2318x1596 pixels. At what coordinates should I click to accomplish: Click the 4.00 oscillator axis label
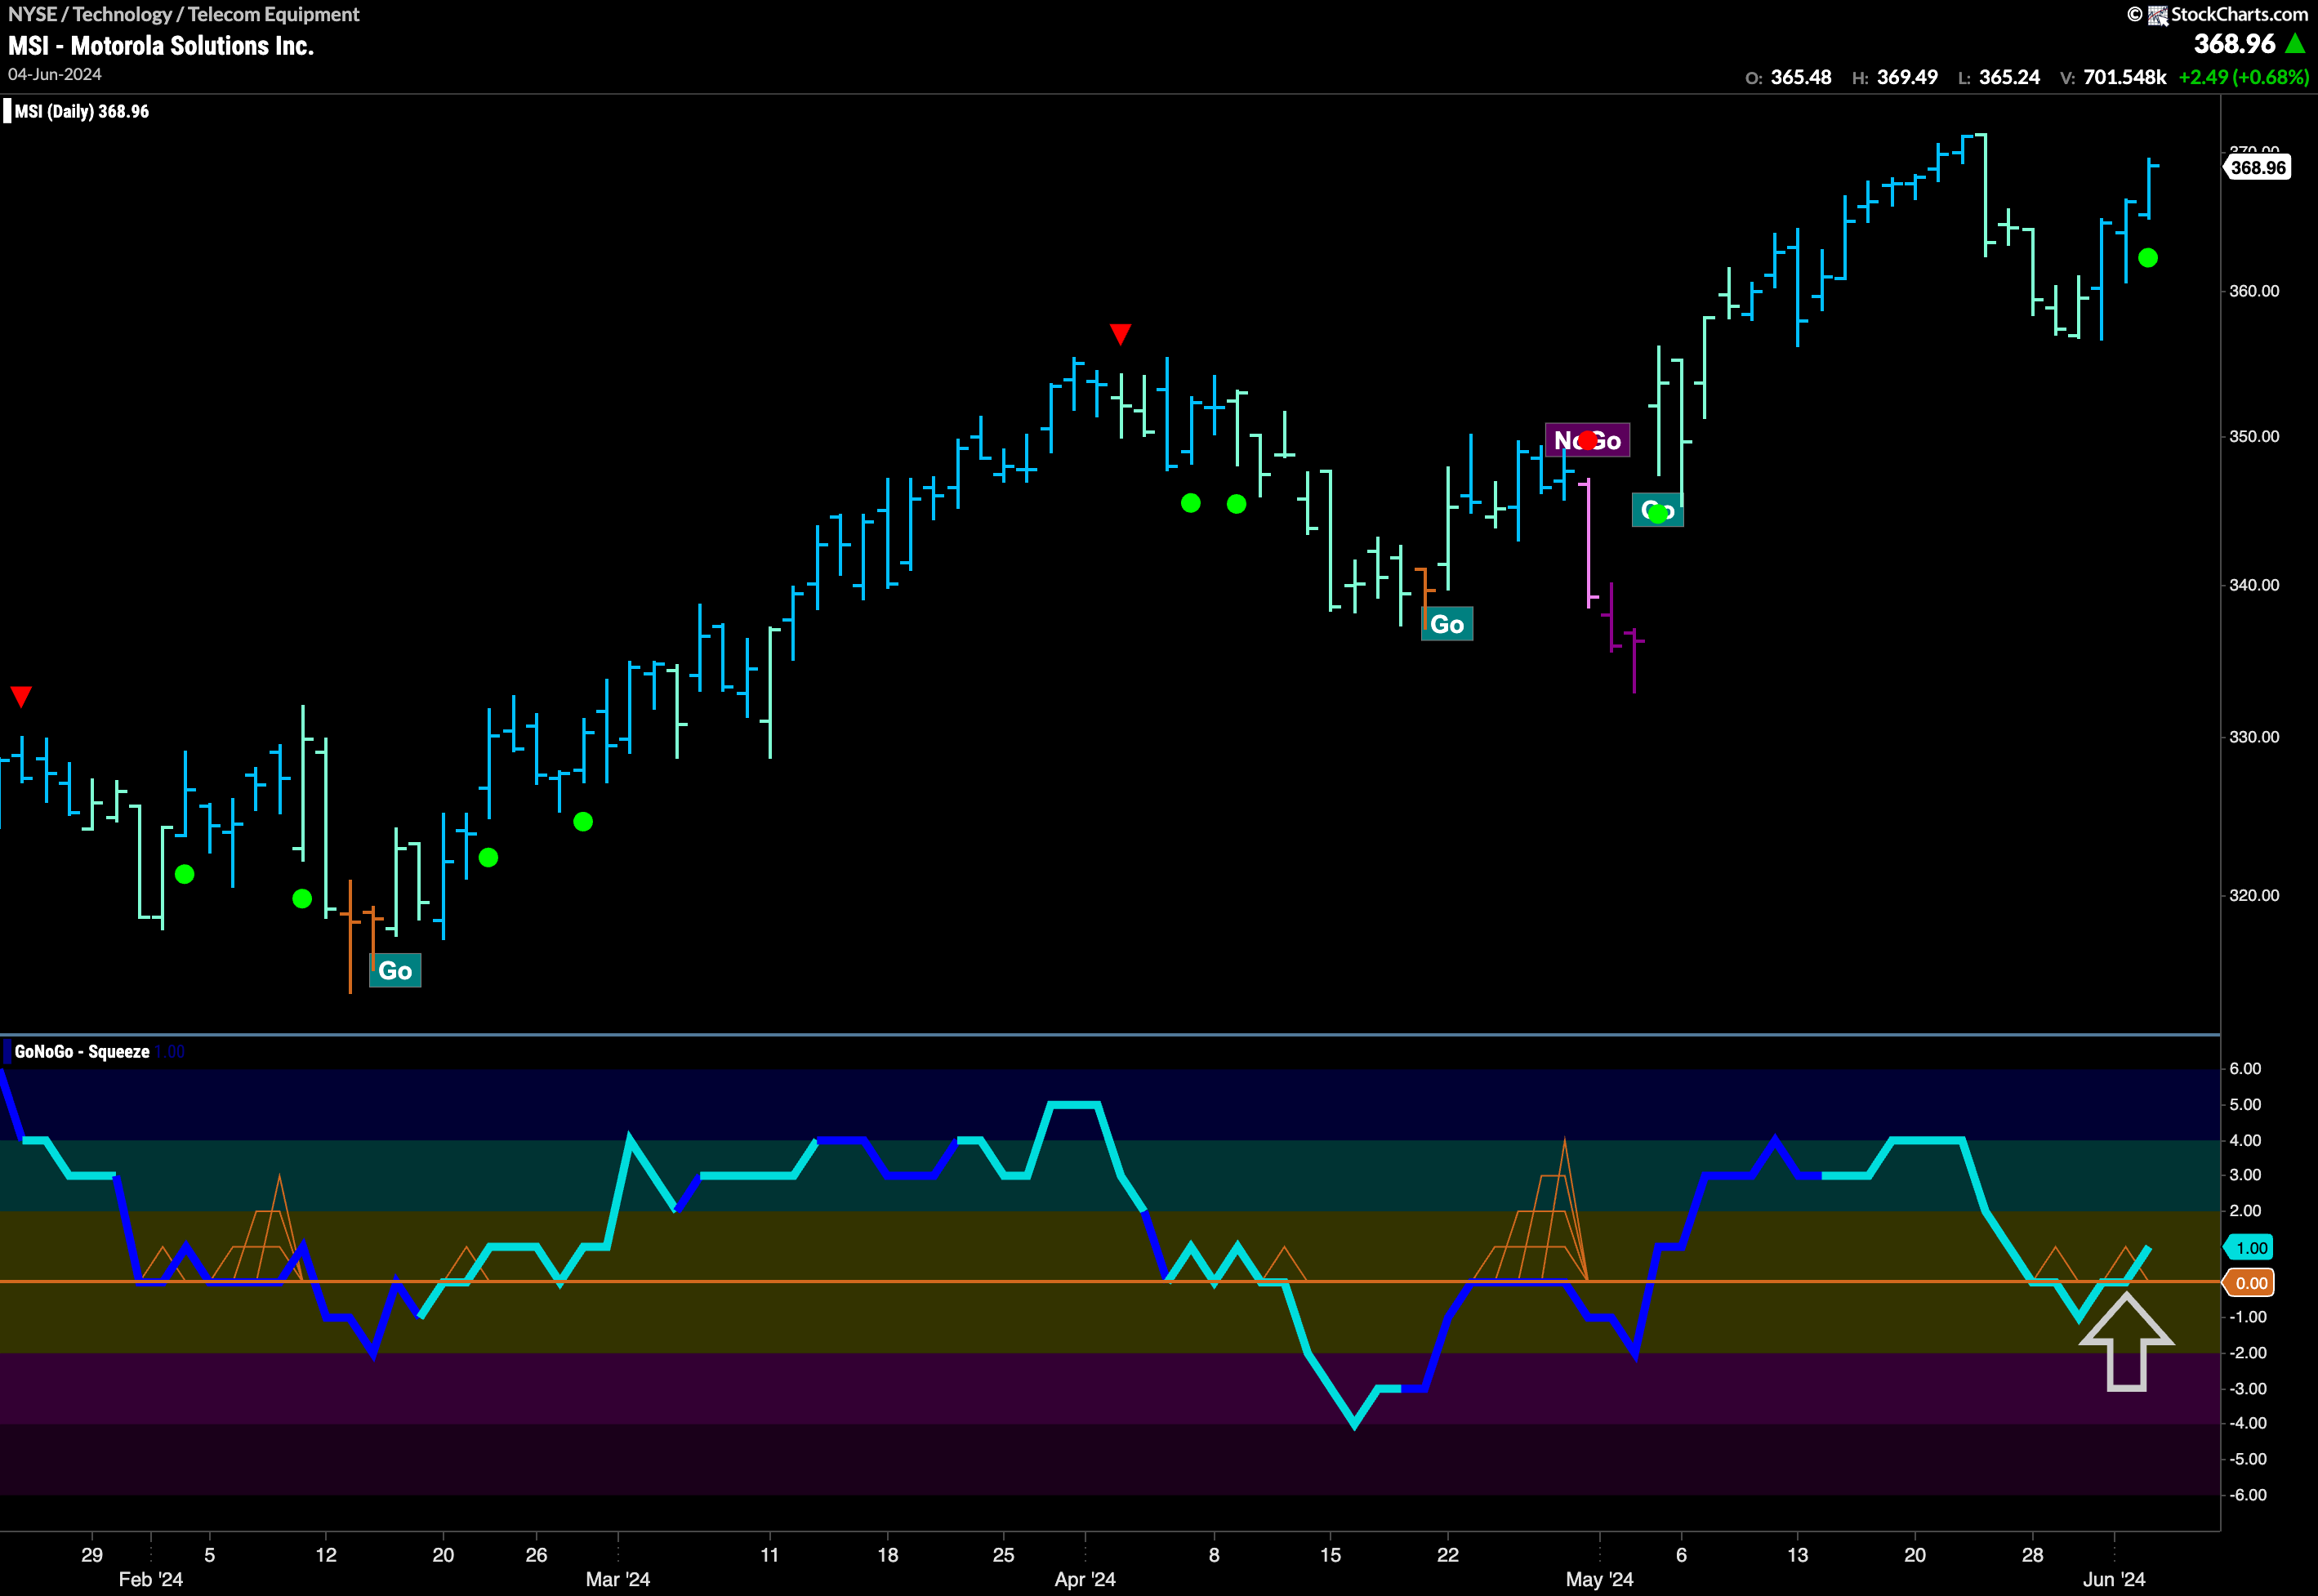2245,1140
